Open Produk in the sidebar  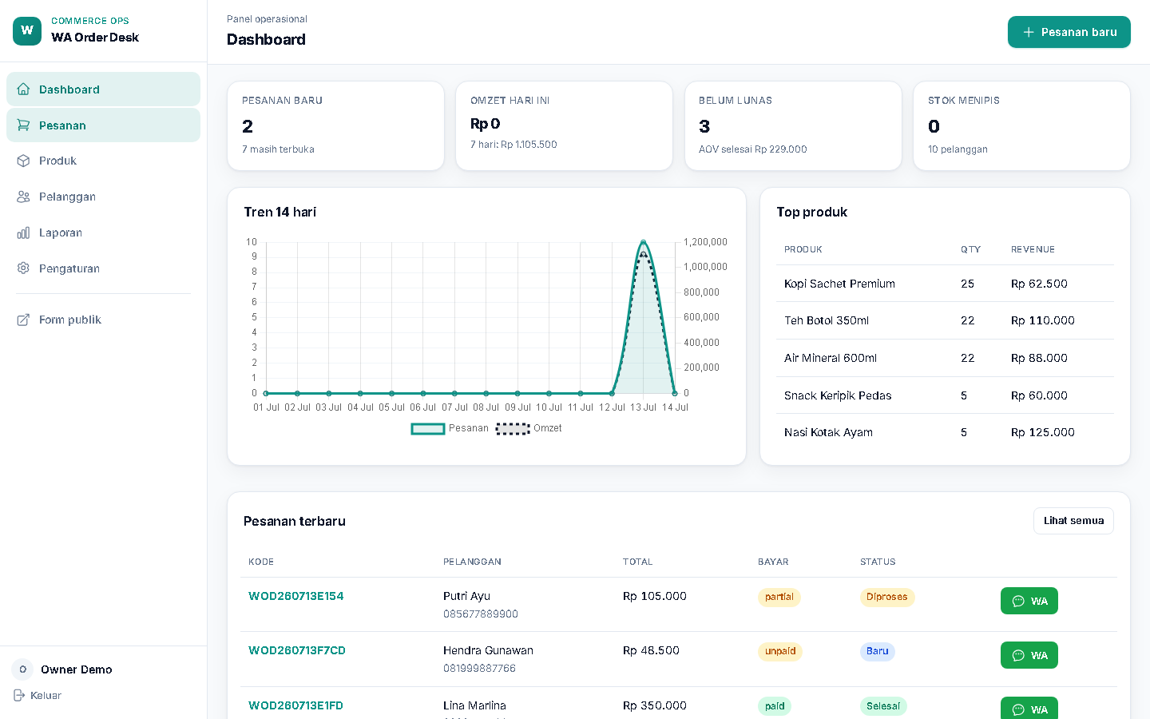(x=103, y=161)
